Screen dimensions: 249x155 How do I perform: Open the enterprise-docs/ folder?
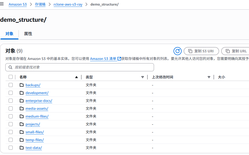(39, 101)
